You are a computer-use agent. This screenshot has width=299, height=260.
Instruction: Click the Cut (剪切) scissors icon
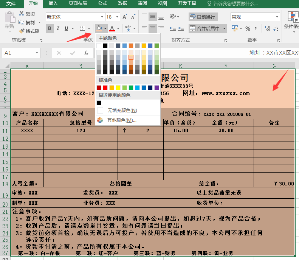(21, 14)
